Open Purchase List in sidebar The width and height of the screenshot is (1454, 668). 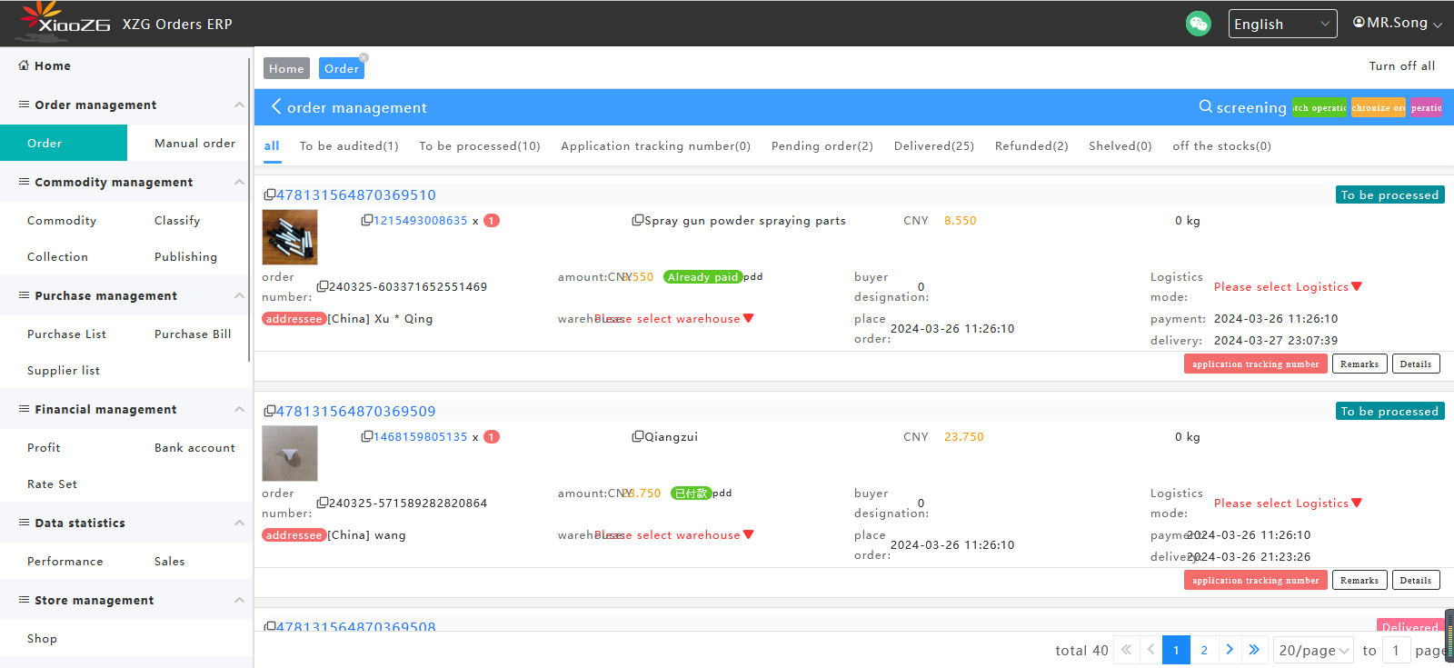pos(66,334)
